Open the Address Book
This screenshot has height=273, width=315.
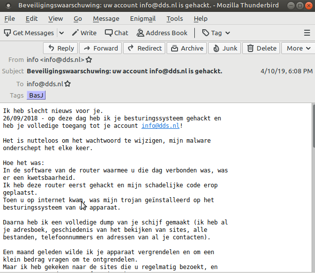click(162, 33)
